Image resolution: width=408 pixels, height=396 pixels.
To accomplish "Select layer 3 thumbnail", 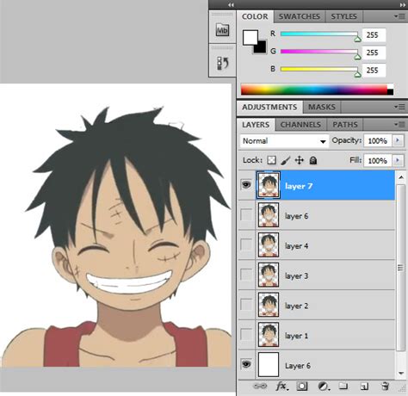I will [x=269, y=275].
